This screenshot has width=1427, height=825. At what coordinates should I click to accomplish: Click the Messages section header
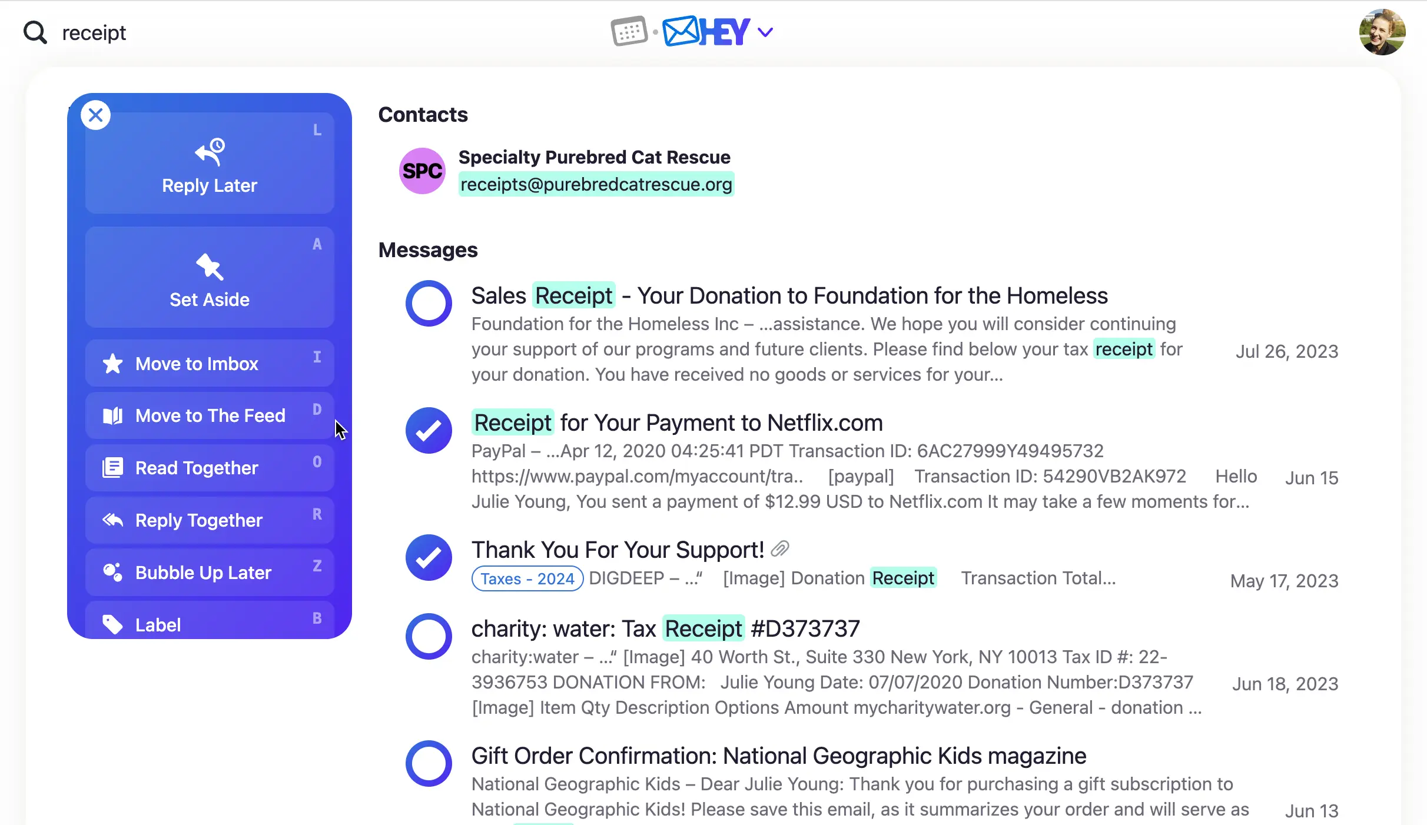click(427, 250)
